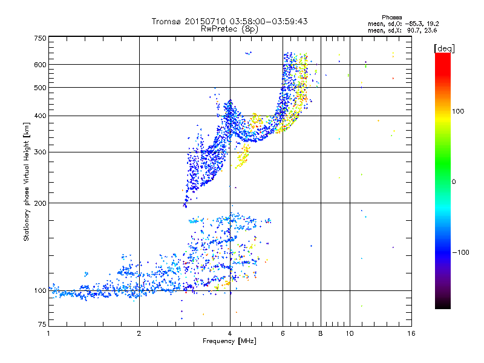
Task: Click the blue trace peak just above 400 km at 4 MHz
Action: pyautogui.click(x=230, y=108)
